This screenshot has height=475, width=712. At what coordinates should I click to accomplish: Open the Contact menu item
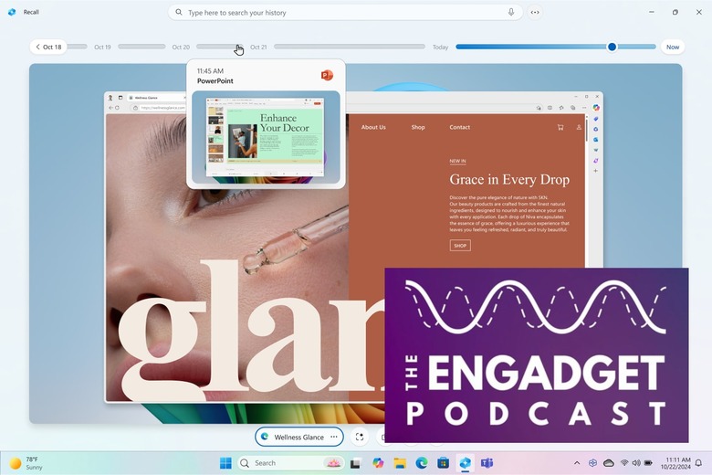click(x=460, y=128)
